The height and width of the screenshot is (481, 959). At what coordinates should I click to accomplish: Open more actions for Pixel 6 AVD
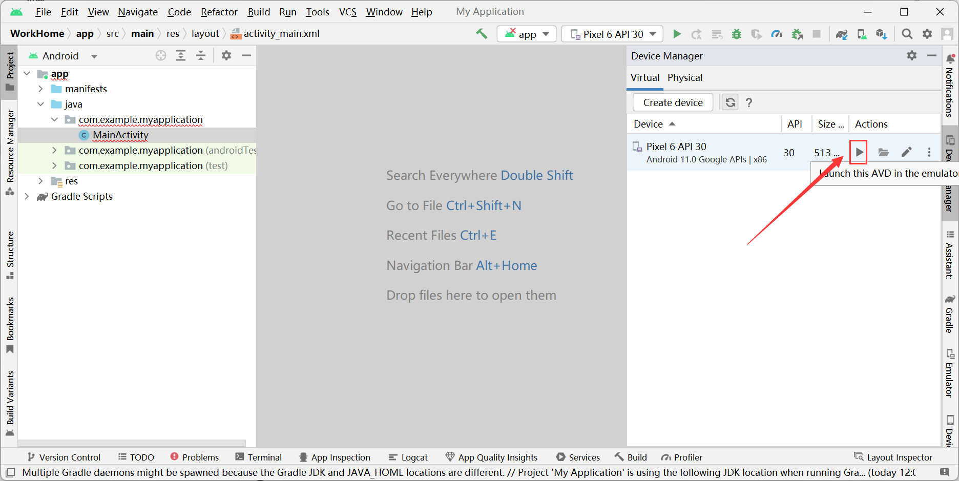[x=929, y=152]
